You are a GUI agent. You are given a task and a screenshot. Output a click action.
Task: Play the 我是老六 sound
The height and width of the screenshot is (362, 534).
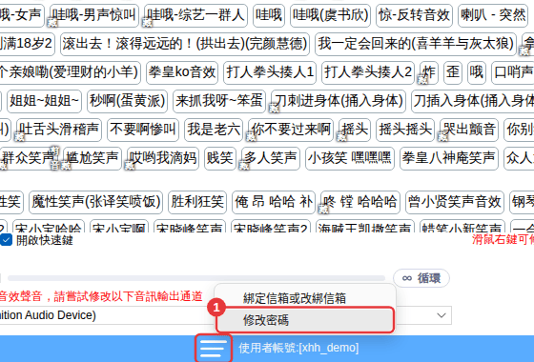click(214, 130)
